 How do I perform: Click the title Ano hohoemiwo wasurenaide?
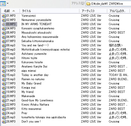[x=40, y=37]
